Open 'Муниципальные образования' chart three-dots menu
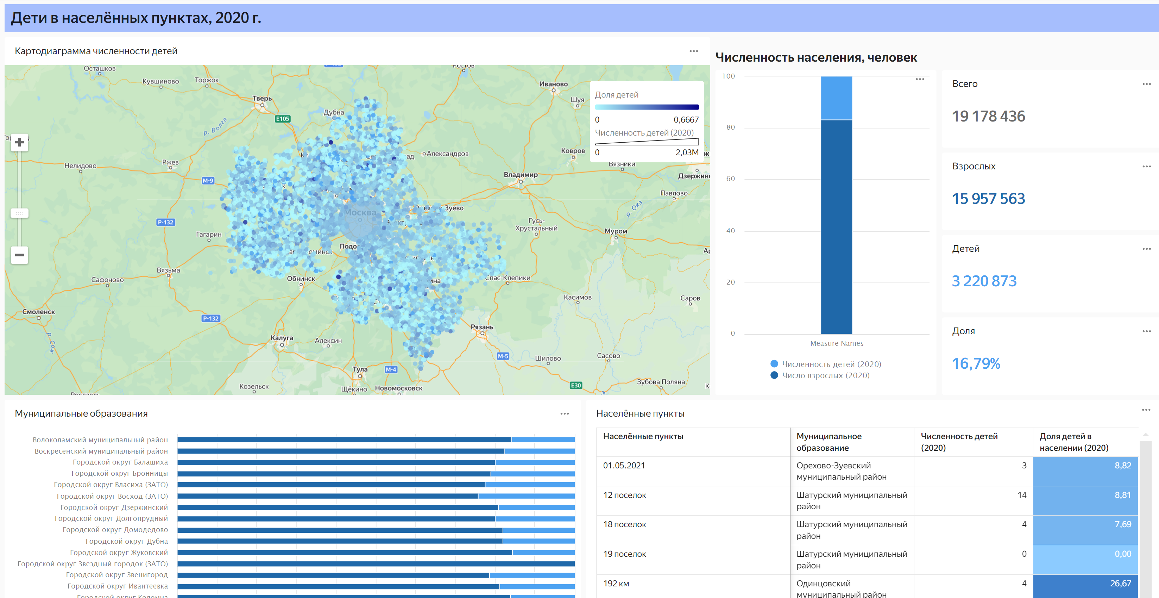1159x598 pixels. click(565, 413)
